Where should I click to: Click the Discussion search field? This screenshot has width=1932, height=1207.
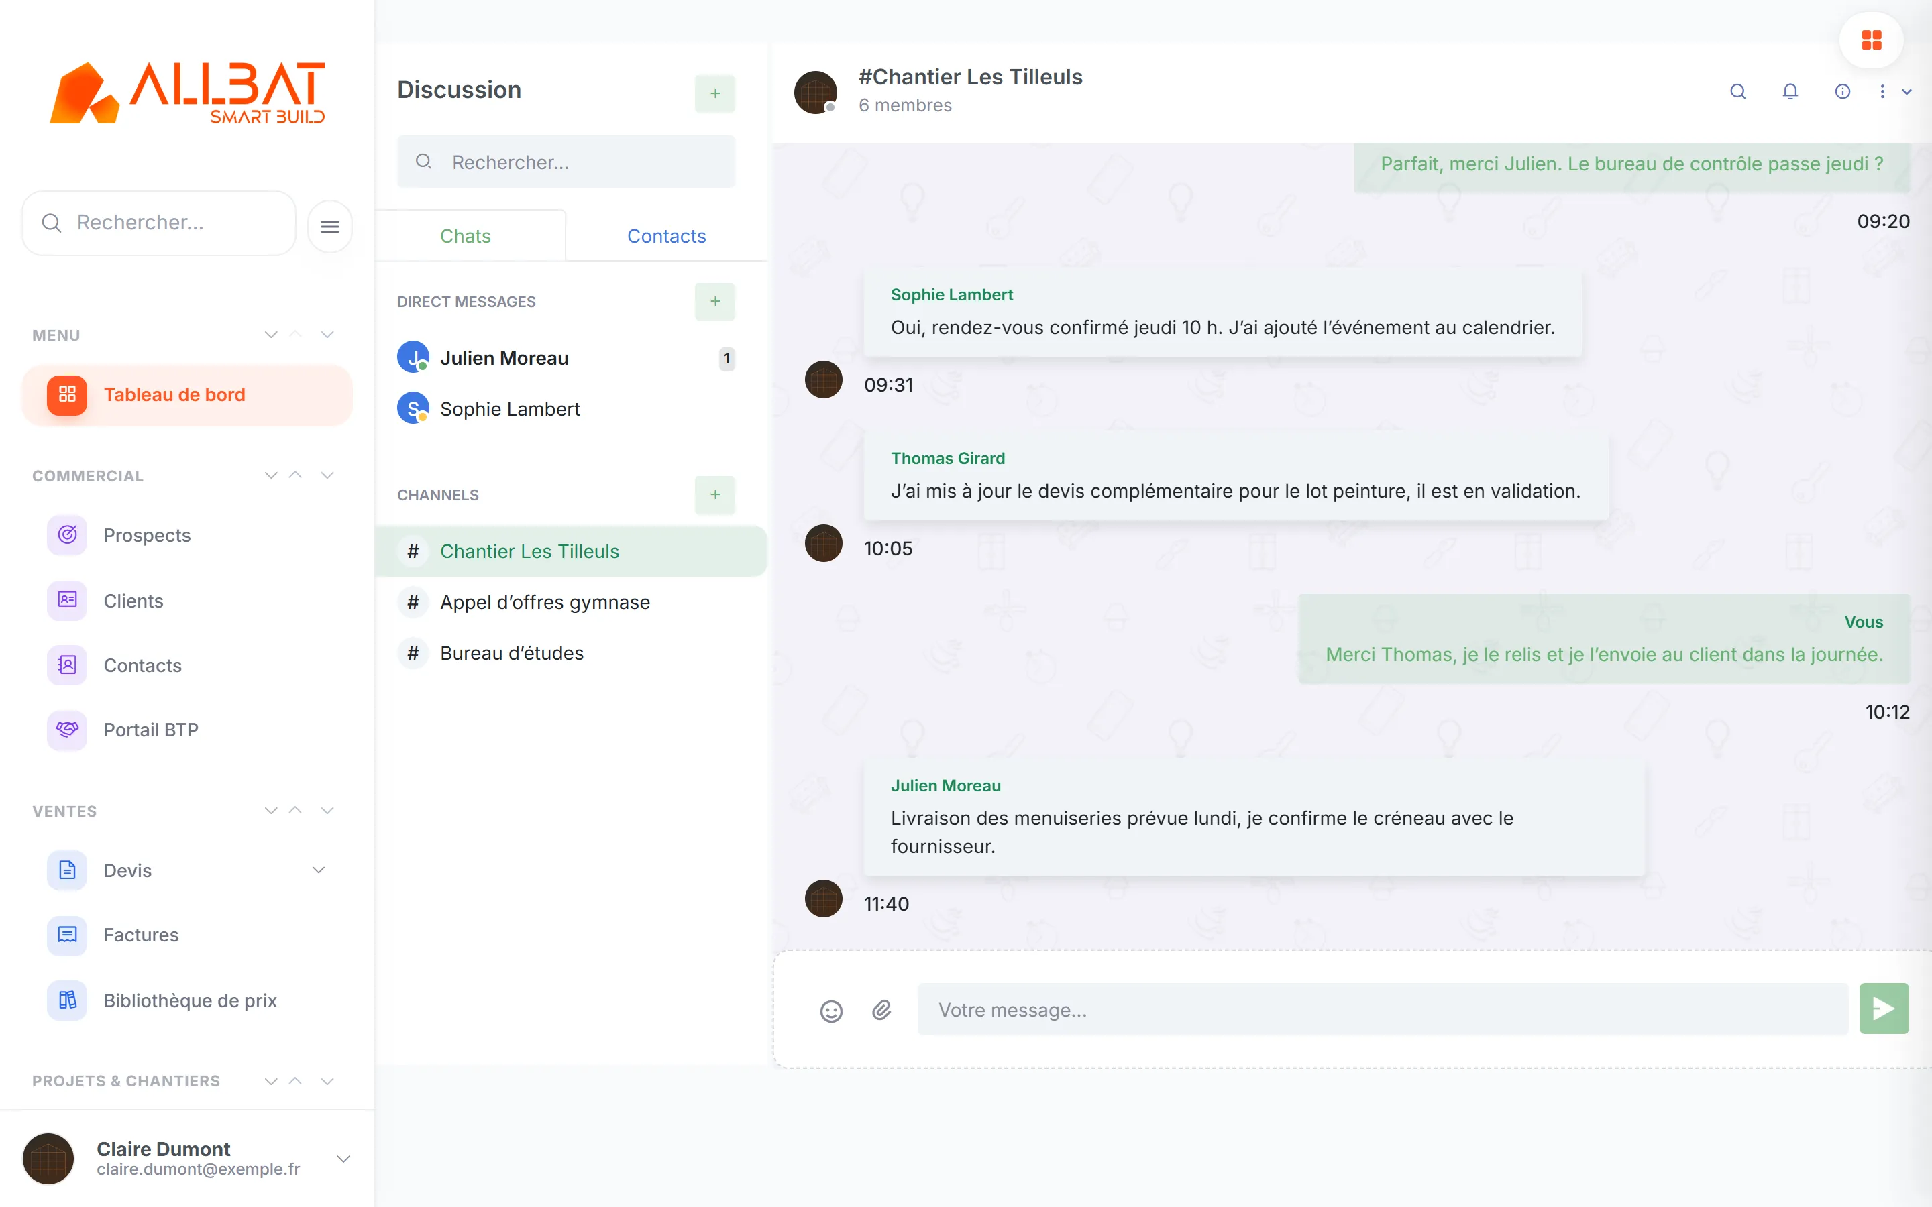(x=566, y=162)
